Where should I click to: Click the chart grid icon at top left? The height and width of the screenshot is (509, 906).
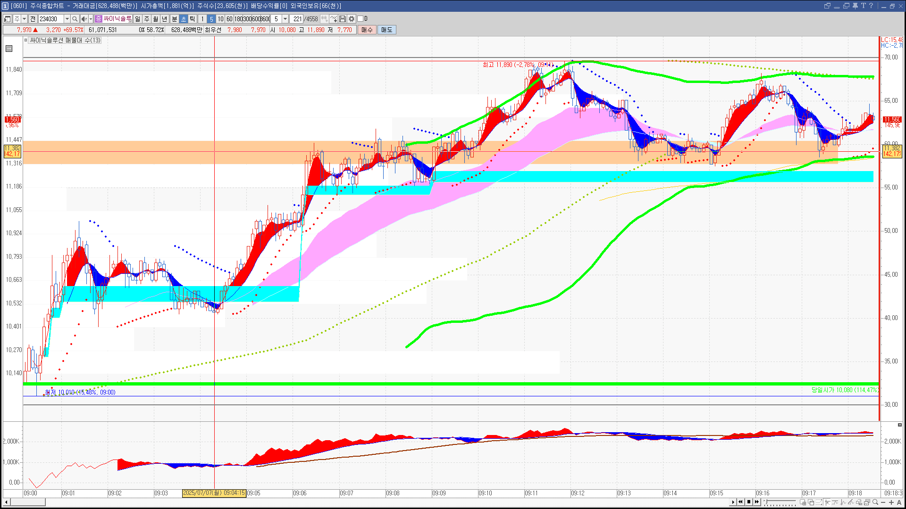[x=9, y=49]
